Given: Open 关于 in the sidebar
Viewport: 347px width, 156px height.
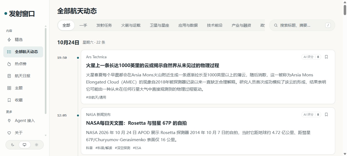Looking at the screenshot, I should click(x=23, y=133).
